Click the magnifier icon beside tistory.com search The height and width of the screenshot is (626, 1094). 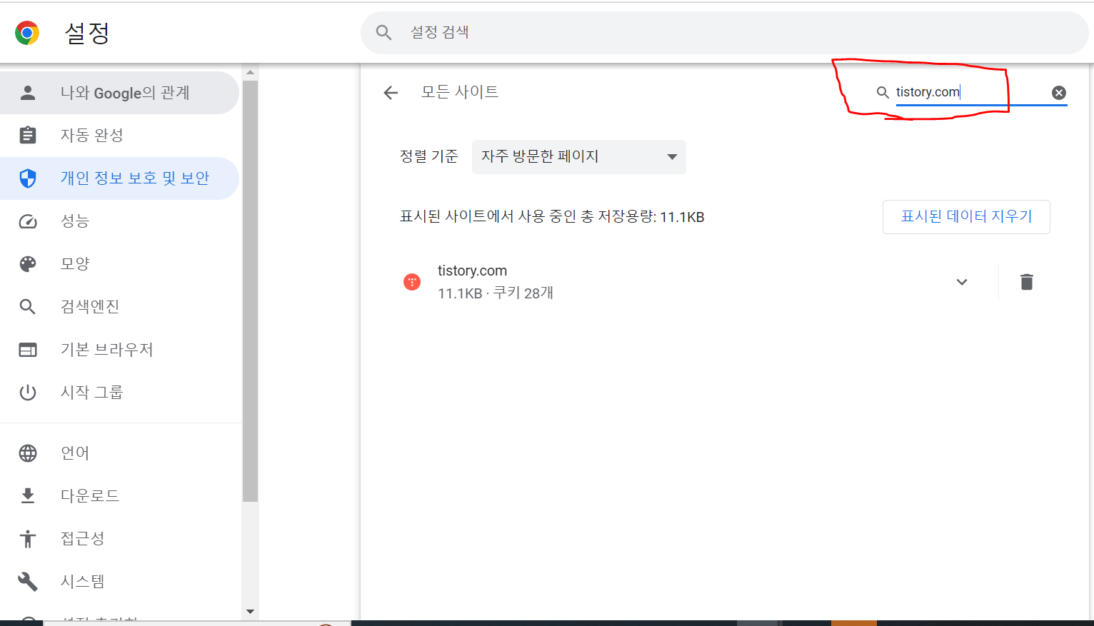(883, 92)
